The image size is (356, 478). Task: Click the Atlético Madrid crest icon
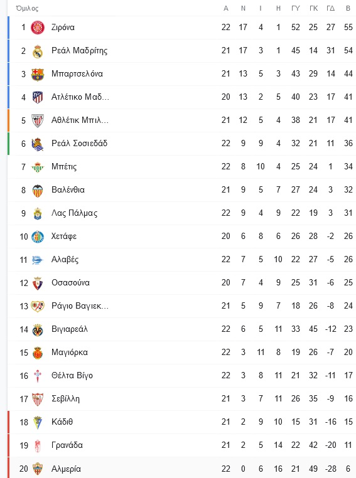38,97
